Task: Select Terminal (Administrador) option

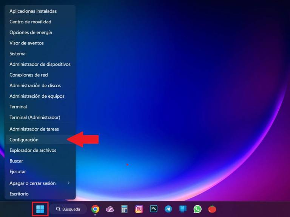Action: 35,117
